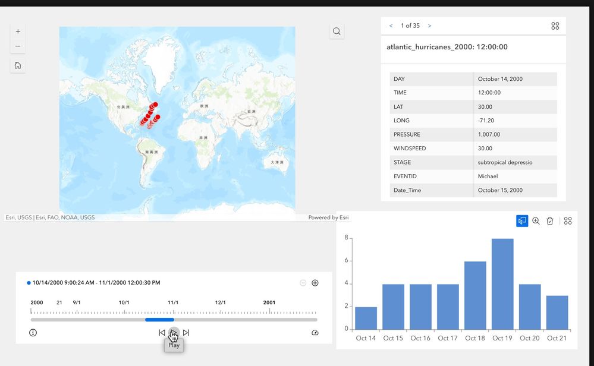Go to next feature record
Screen dimensions: 594x366
[x=429, y=26]
